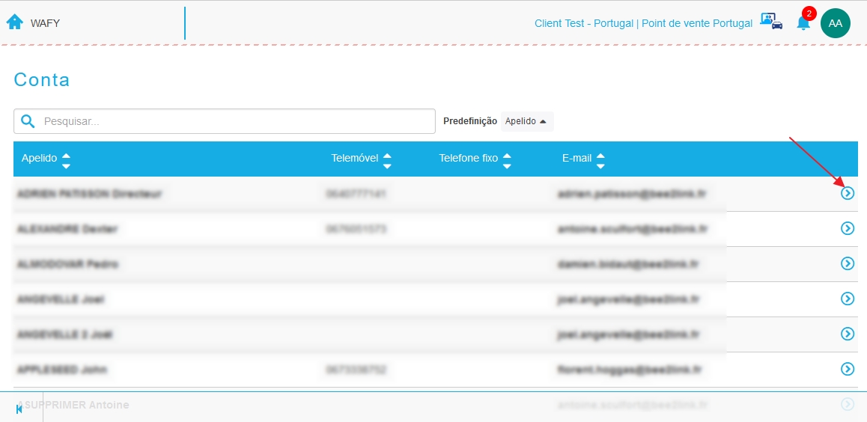Screen dimensions: 867x422
Task: Open the ALMODOVAR Pedro row arrow
Action: (x=847, y=263)
